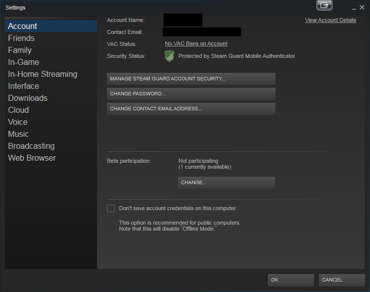Follow the View Account Details link
This screenshot has height=292, width=370.
(x=330, y=20)
